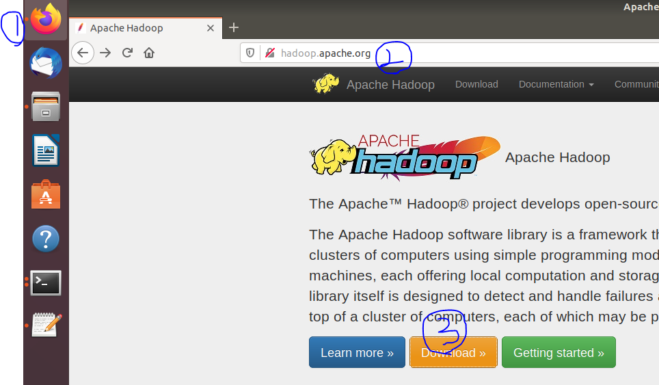Expand the Documentation dropdown menu

pyautogui.click(x=556, y=84)
